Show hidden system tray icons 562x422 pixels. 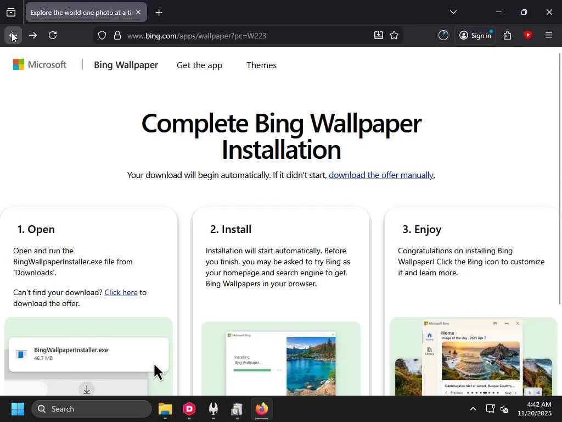473,409
